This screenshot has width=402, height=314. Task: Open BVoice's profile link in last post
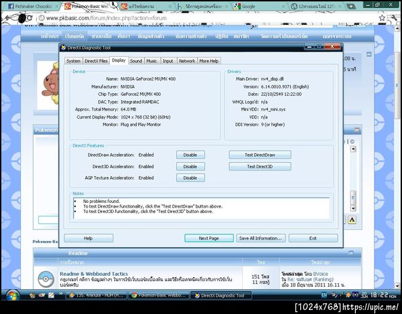click(x=320, y=274)
